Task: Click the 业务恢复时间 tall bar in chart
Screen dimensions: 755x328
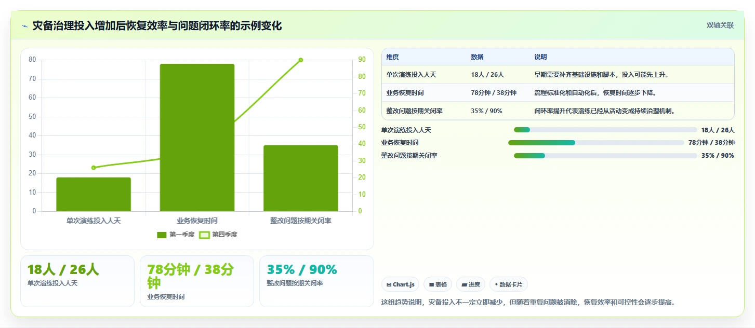Action: [x=197, y=138]
